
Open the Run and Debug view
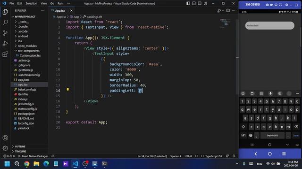click(x=5, y=44)
